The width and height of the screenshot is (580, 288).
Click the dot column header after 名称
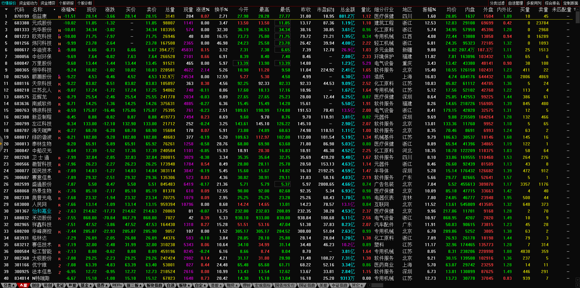(x=54, y=9)
